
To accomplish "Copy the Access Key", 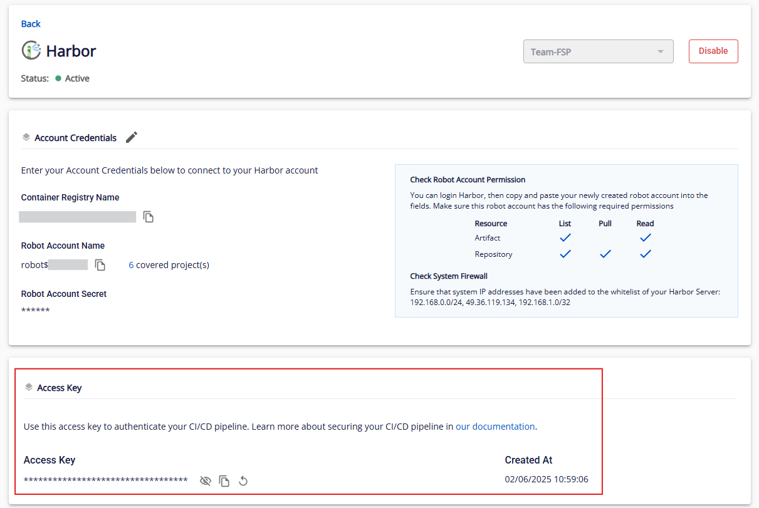I will coord(224,480).
